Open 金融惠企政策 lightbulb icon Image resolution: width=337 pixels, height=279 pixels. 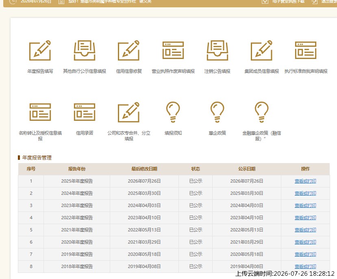click(x=261, y=112)
